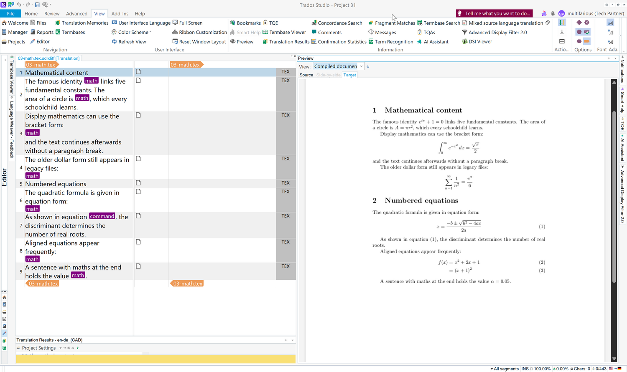The image size is (627, 372).
Task: Switch to the Advanced ribbon tab
Action: (x=77, y=13)
